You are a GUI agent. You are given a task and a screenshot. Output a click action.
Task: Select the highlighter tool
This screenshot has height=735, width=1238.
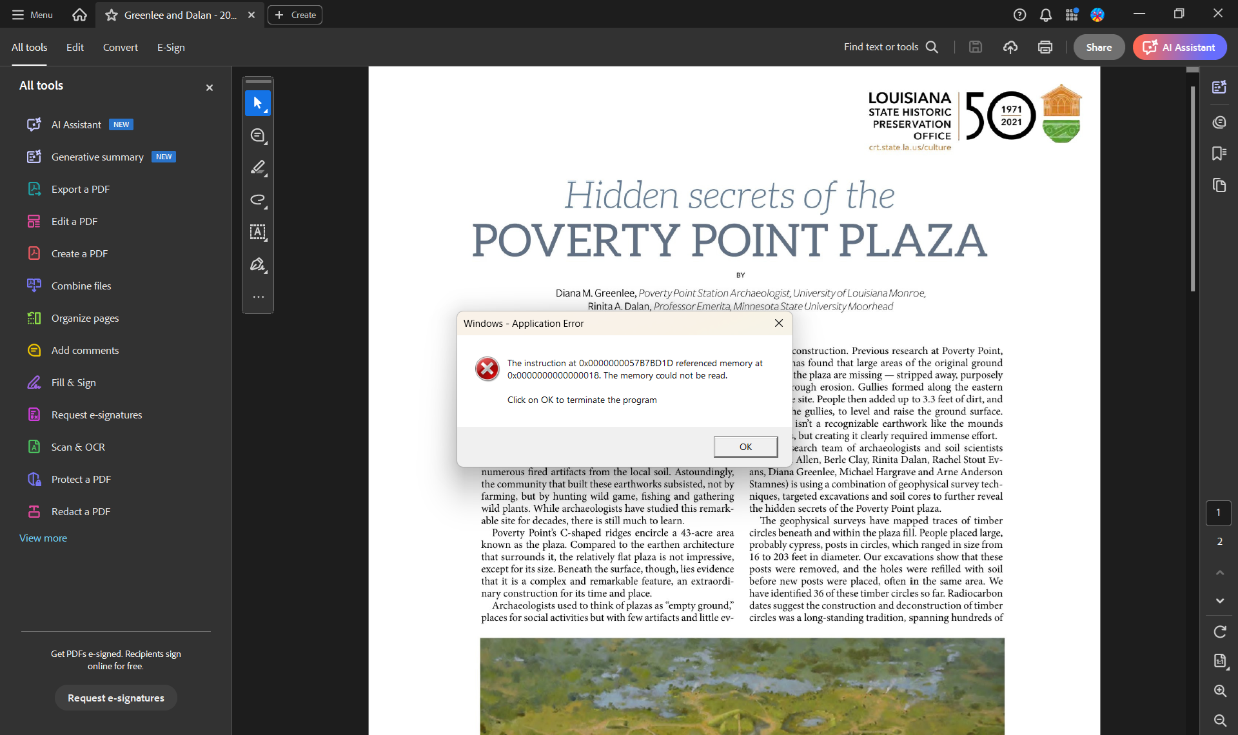(x=257, y=168)
